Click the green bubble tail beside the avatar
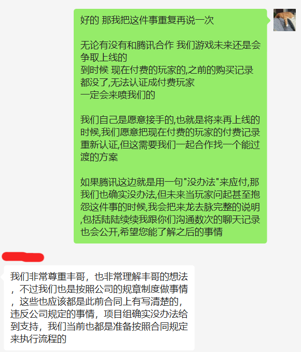 [268, 20]
